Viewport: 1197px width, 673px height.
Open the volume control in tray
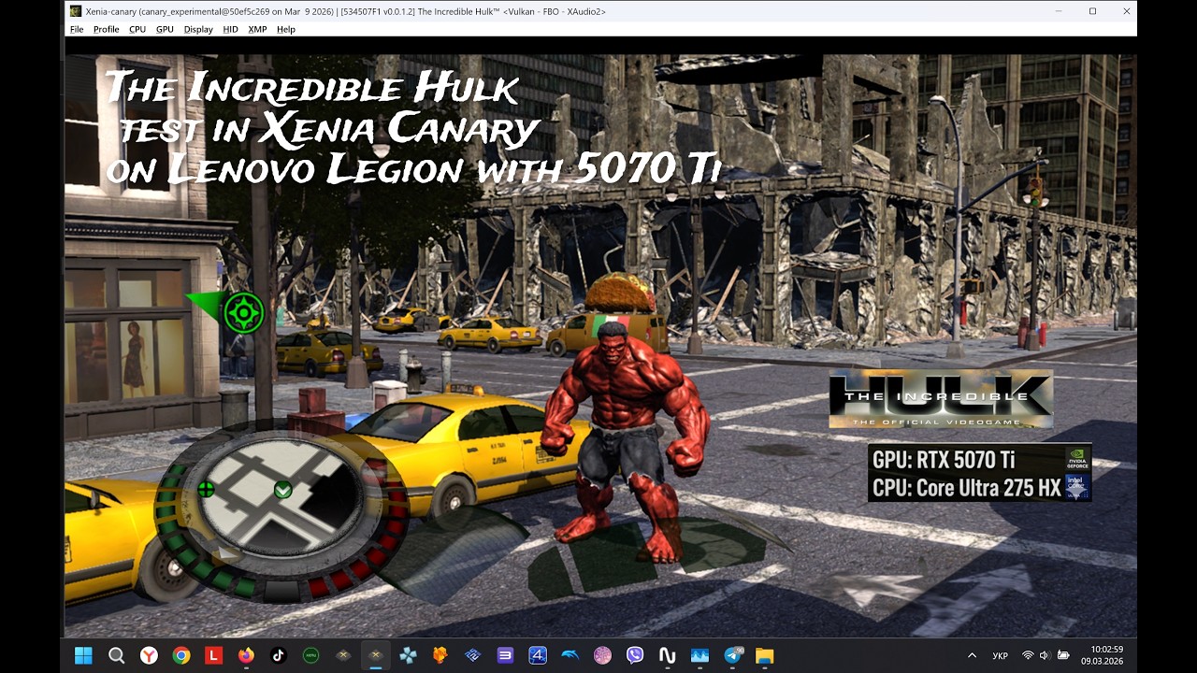point(1045,655)
